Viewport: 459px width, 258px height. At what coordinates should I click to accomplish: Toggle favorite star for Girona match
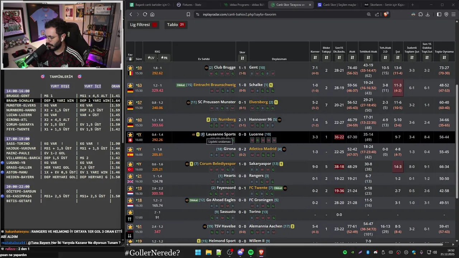click(x=130, y=149)
